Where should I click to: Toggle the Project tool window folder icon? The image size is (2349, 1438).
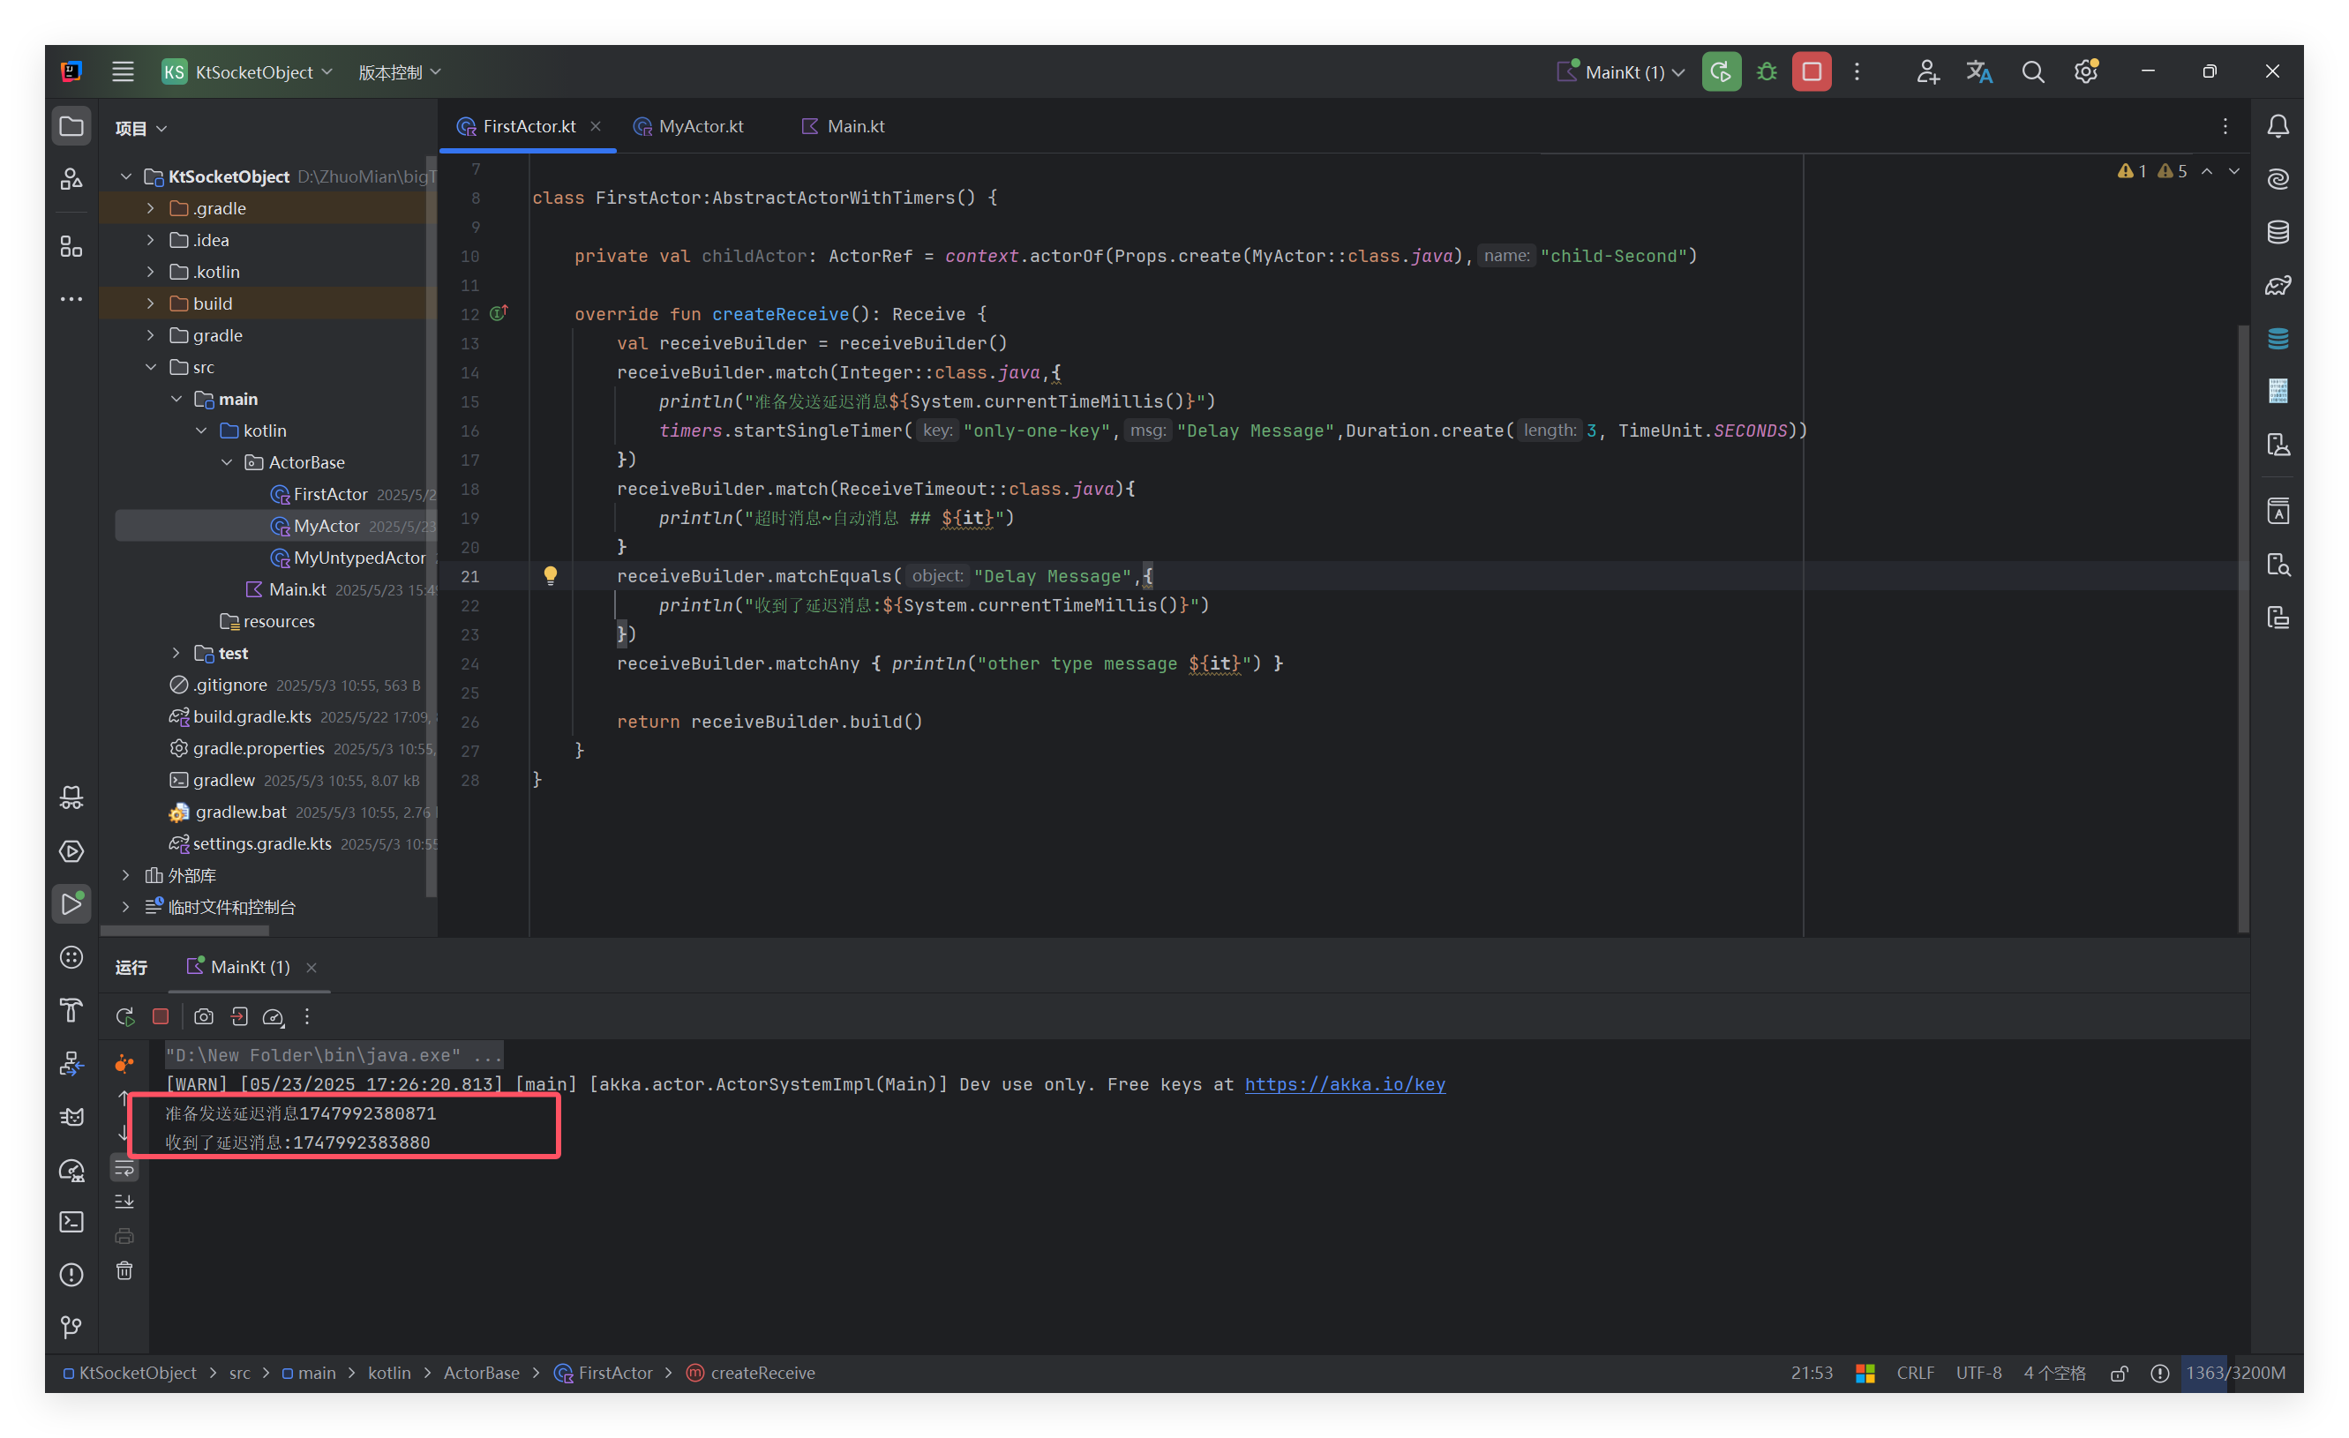[71, 127]
